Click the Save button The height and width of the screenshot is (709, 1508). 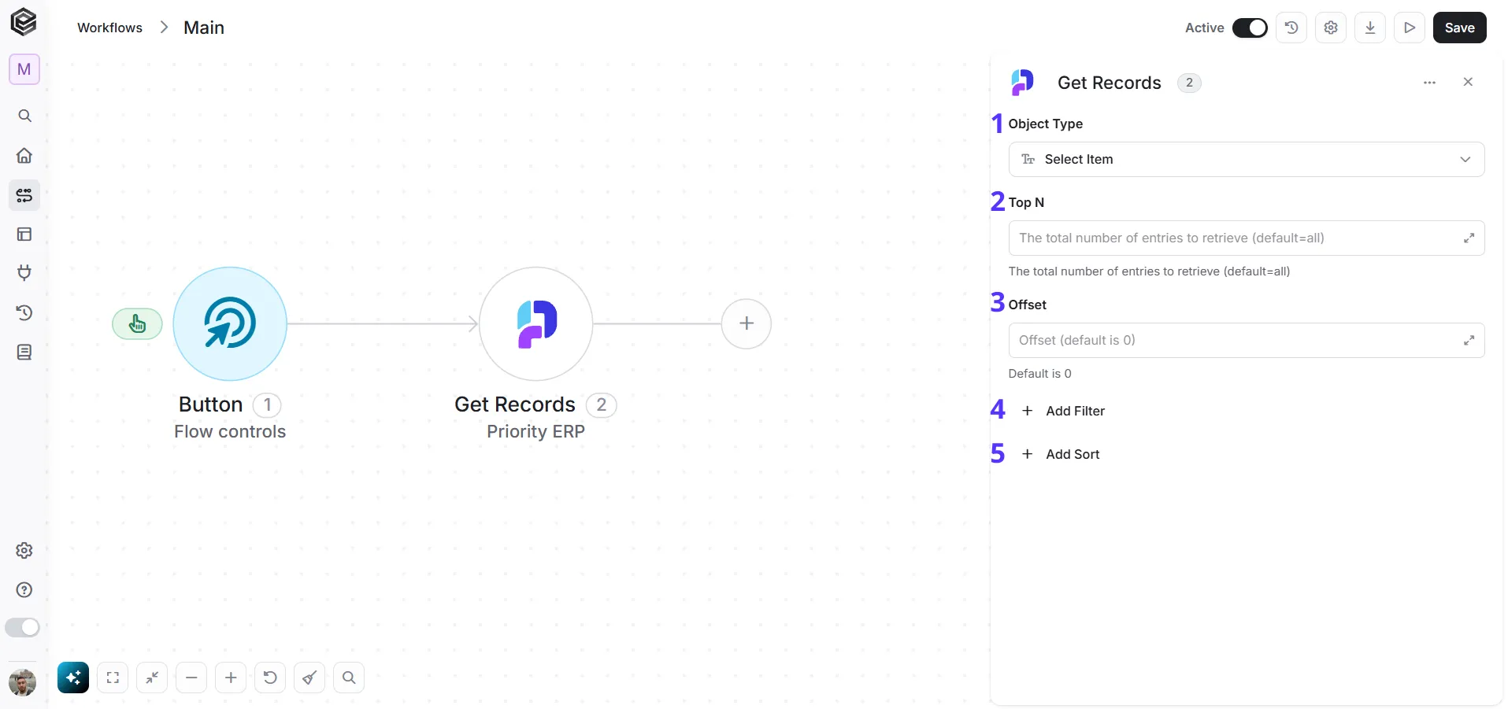[x=1459, y=28]
